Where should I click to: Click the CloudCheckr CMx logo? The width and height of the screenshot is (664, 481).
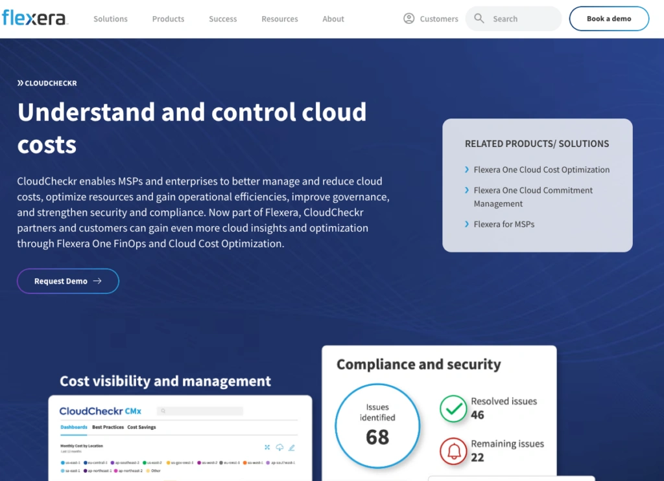pyautogui.click(x=101, y=411)
